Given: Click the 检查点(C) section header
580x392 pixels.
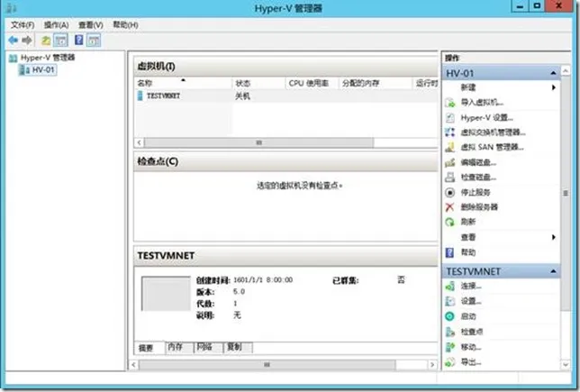Looking at the screenshot, I should click(x=285, y=161).
